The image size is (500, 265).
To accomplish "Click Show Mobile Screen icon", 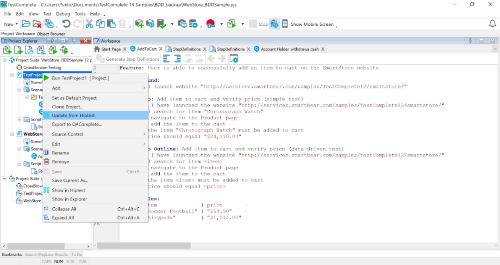I will click(x=285, y=24).
